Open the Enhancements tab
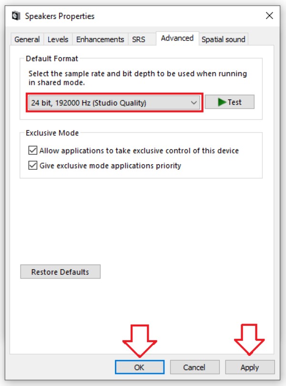 pyautogui.click(x=100, y=40)
